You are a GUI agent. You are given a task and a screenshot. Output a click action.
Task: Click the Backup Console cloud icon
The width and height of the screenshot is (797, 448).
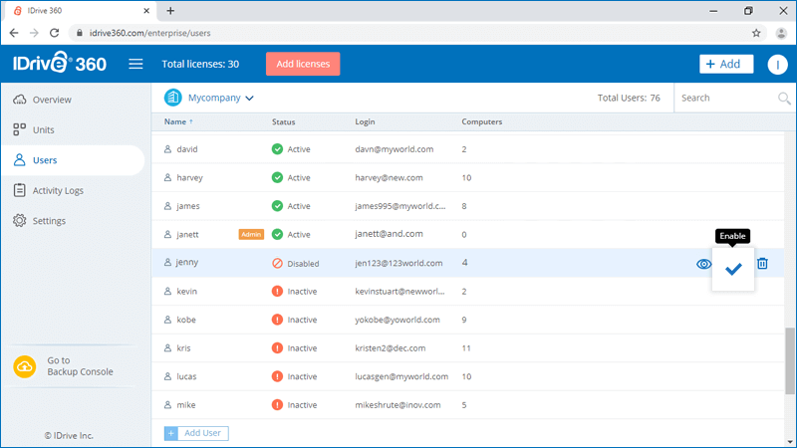(24, 366)
